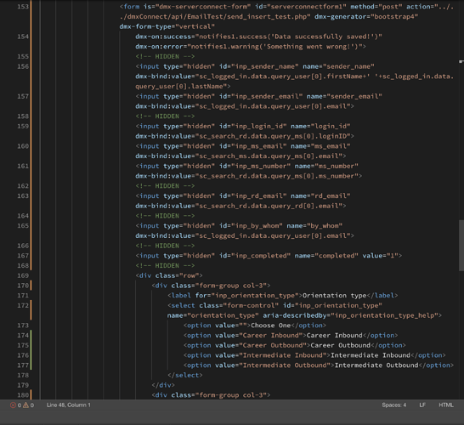Click 'Intermediate Inbound' value on line 176

[283, 355]
